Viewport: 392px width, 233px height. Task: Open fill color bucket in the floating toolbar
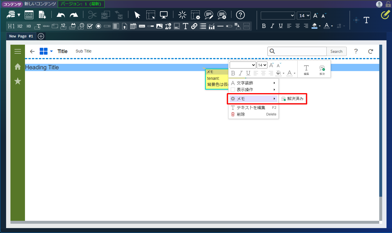pyautogui.click(x=278, y=73)
